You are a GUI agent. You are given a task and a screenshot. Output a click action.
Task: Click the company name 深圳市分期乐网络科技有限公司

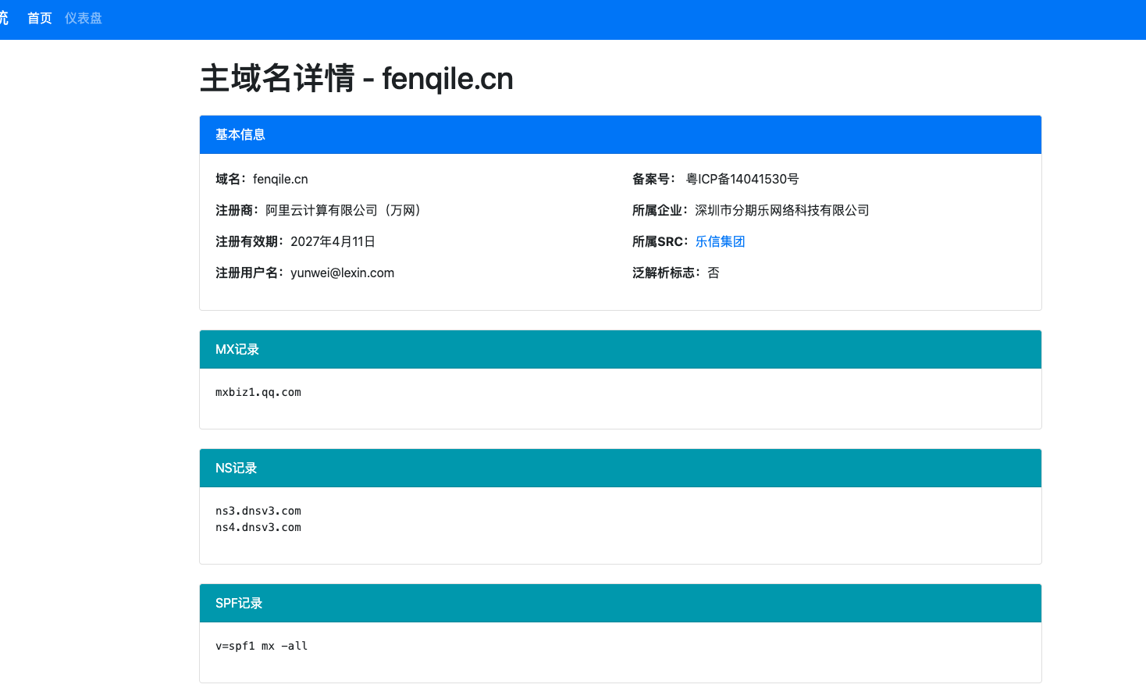tap(781, 210)
